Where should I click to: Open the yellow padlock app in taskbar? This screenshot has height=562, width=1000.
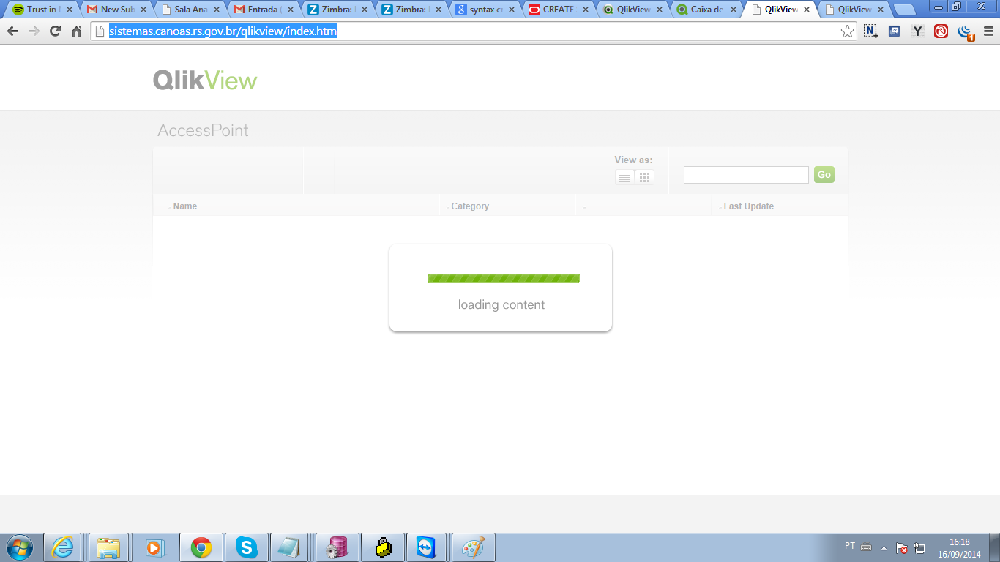(383, 547)
